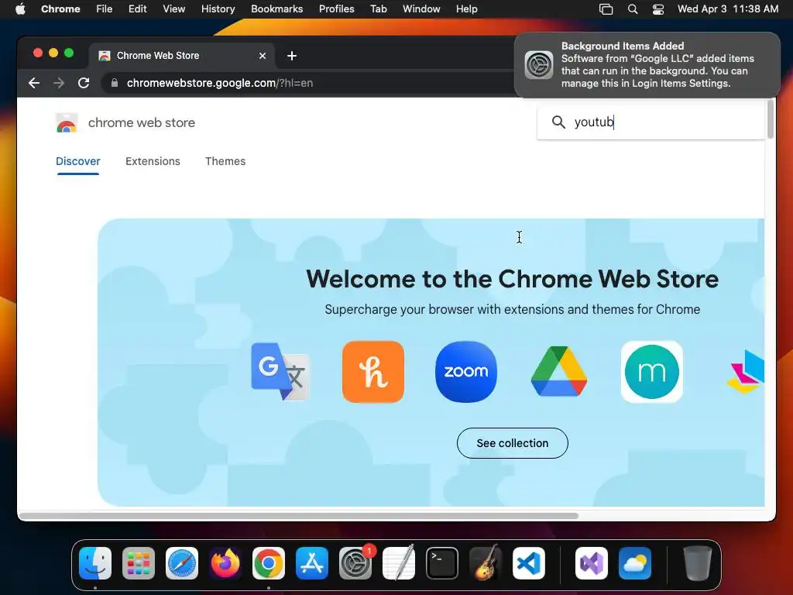Open the Chrome application menu
Image resolution: width=793 pixels, height=595 pixels.
pyautogui.click(x=60, y=9)
